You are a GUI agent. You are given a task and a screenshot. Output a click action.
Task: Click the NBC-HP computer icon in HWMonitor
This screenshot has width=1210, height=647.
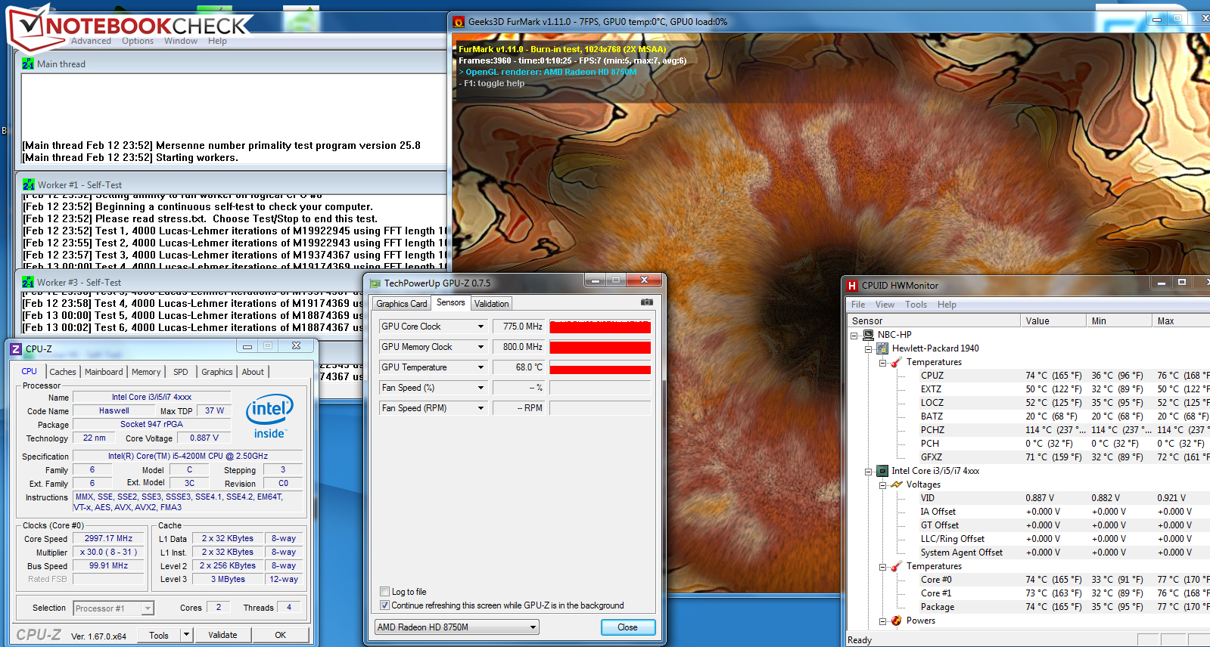point(868,335)
